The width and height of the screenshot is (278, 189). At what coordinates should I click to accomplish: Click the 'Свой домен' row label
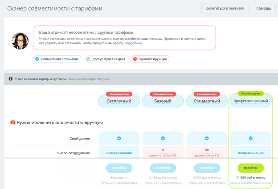tap(80, 139)
